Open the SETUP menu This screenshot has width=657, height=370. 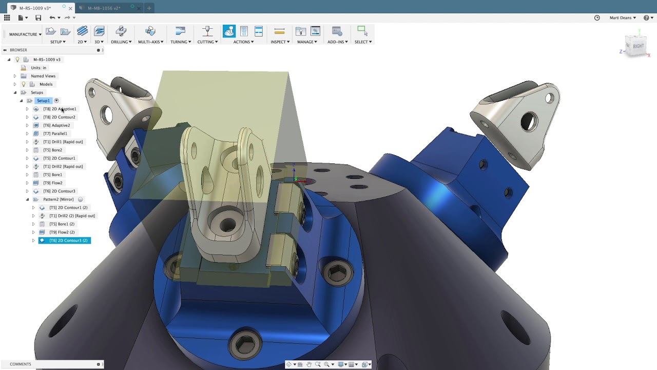(x=57, y=42)
